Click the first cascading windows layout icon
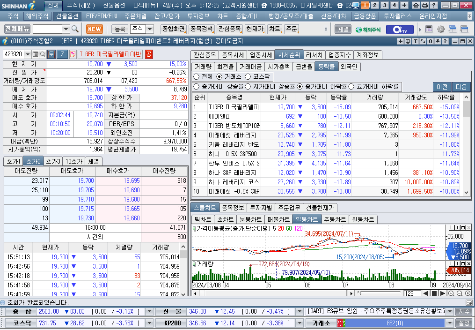Image resolution: width=475 pixels, height=330 pixels. [453, 29]
